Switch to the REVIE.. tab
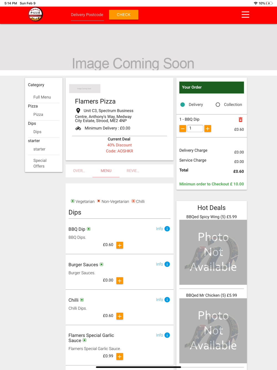 point(133,171)
